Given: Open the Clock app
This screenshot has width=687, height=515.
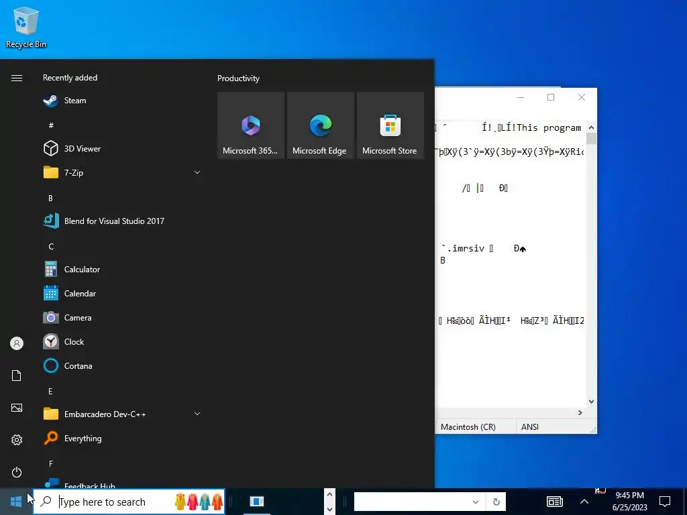Looking at the screenshot, I should point(121,341).
